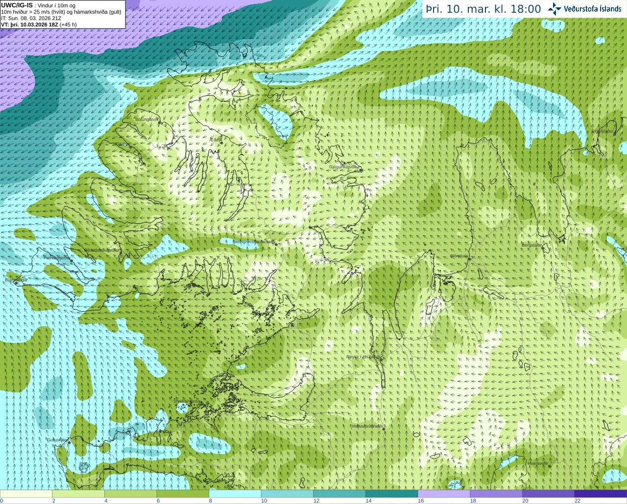This screenshot has width=627, height=504.
Task: Click the Æðey station label
Action: coord(215,139)
